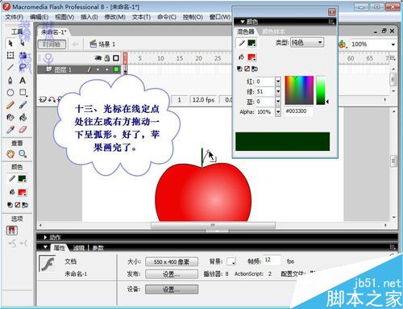The height and width of the screenshot is (309, 403).
Task: Select the Pencil tool
Action: pyautogui.click(x=10, y=105)
